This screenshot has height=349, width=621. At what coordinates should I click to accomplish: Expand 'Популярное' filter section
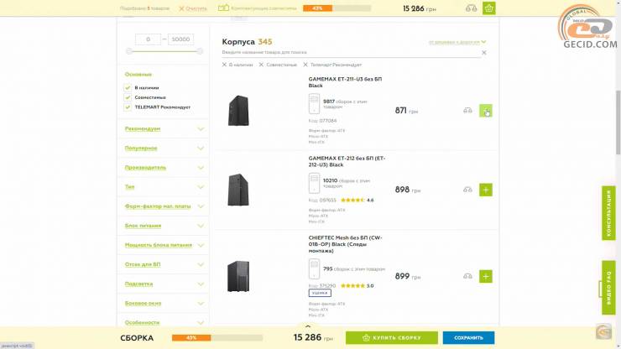164,148
